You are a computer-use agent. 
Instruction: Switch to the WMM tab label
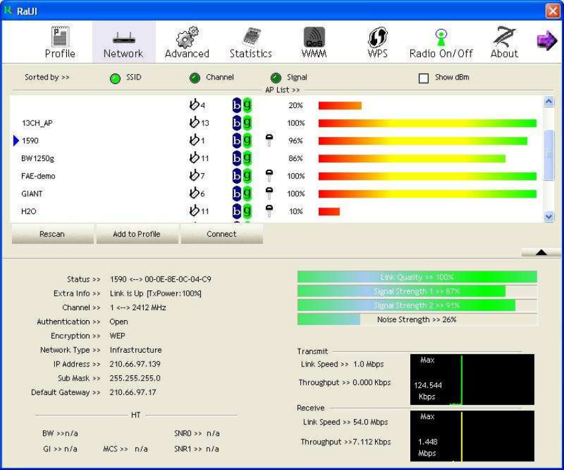(314, 54)
